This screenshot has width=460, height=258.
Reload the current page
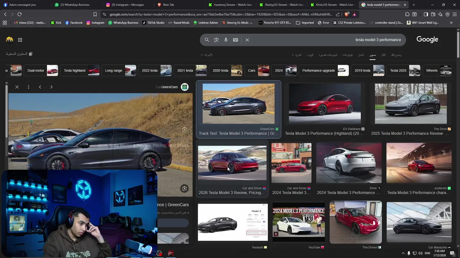pos(19,14)
